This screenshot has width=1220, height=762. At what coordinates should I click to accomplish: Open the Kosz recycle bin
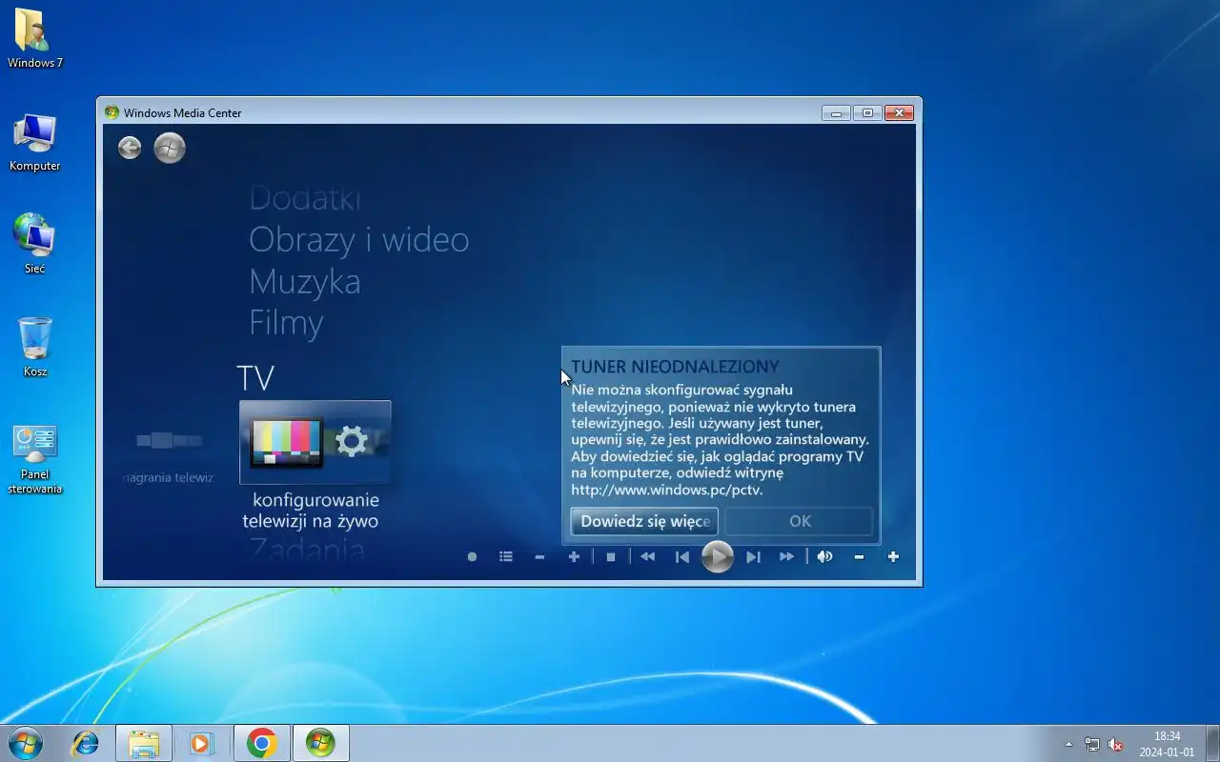(x=35, y=348)
